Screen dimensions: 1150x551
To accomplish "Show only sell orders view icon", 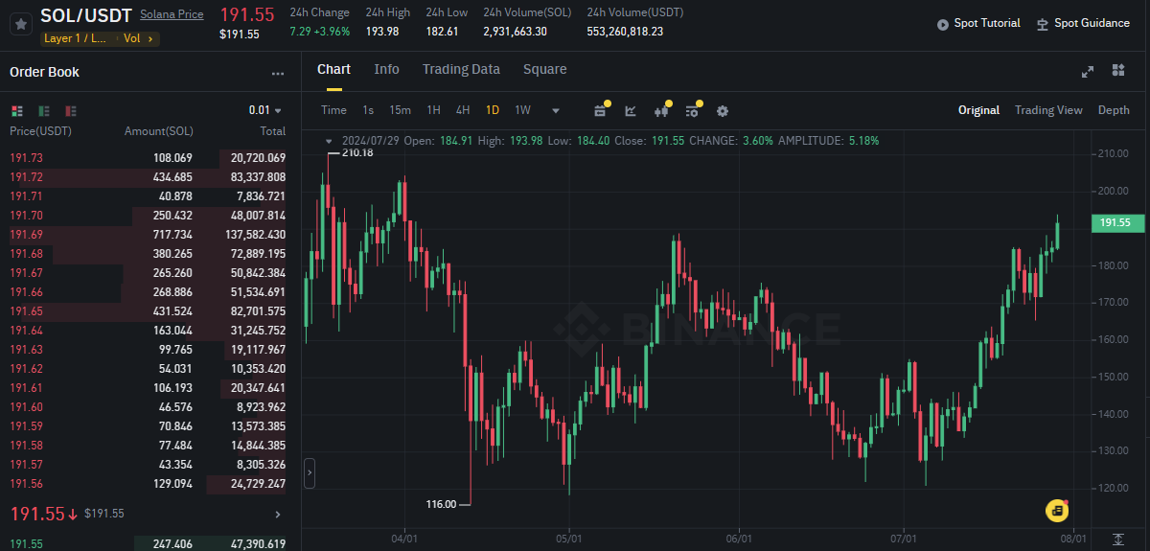I will pyautogui.click(x=71, y=111).
